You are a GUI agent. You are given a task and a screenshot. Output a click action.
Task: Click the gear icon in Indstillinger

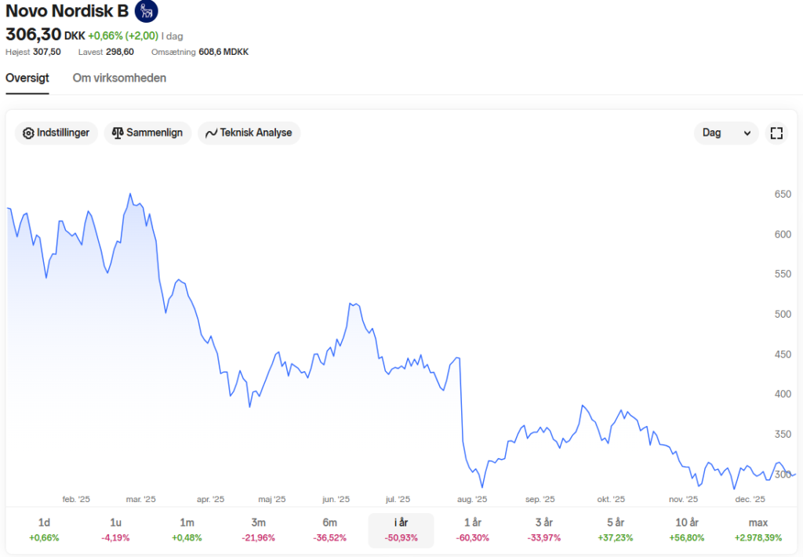[29, 133]
